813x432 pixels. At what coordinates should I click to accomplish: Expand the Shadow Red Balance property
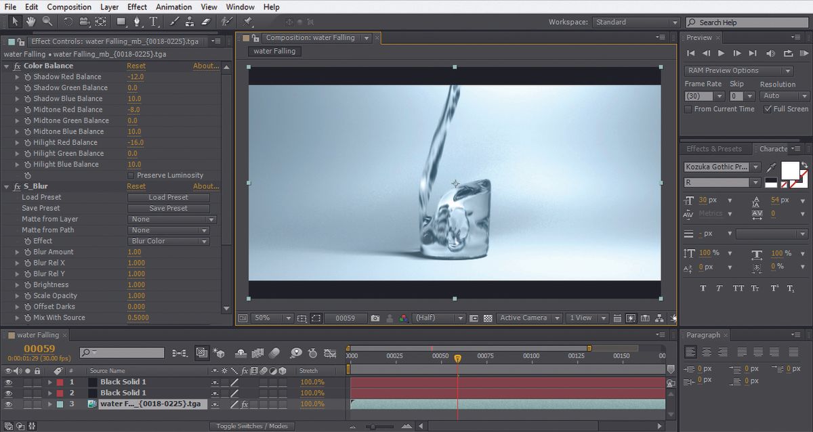pyautogui.click(x=18, y=77)
